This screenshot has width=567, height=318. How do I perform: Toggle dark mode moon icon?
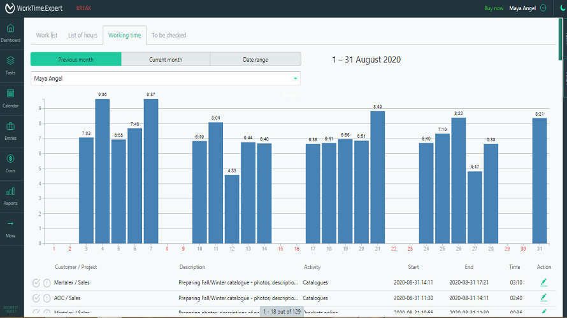coord(563,8)
